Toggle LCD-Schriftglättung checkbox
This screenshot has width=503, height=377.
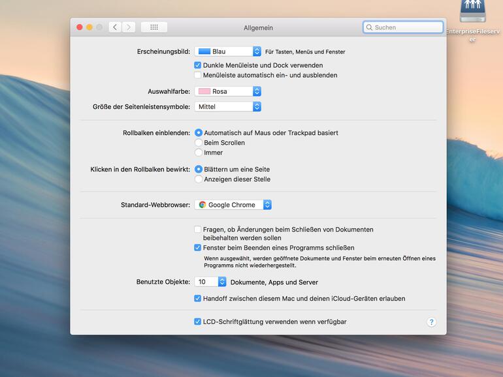tap(198, 322)
